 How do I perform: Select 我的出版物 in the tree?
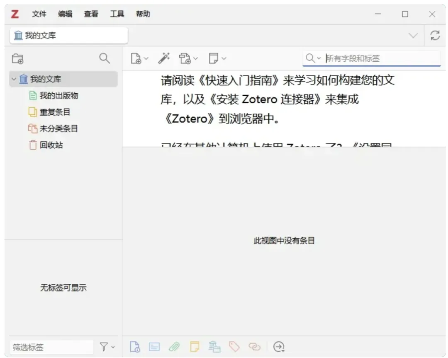pos(58,96)
